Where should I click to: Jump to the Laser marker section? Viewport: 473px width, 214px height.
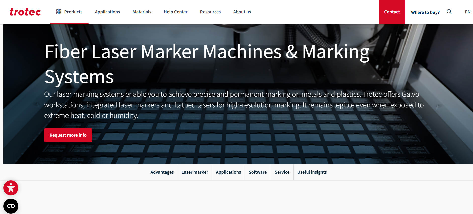pos(195,172)
